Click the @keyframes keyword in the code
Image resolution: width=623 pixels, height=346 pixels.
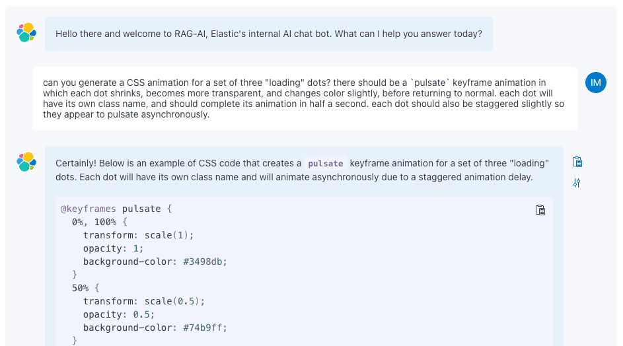(89, 209)
